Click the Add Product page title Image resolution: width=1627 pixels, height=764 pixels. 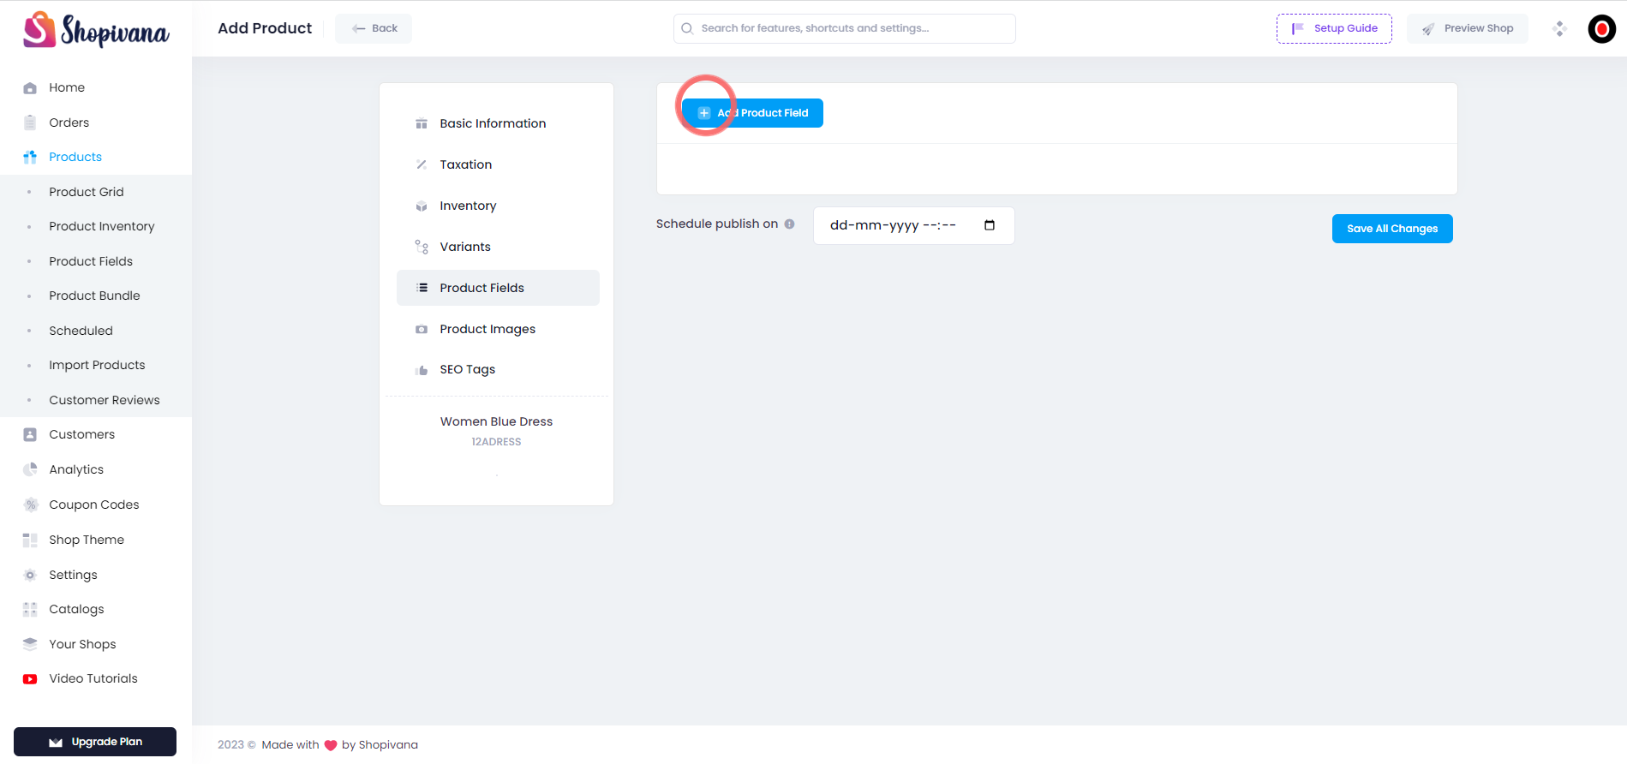265,28
